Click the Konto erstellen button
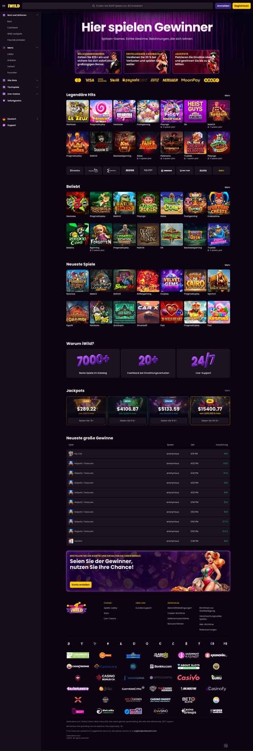Viewport: 253px width, 751px height. [81, 585]
